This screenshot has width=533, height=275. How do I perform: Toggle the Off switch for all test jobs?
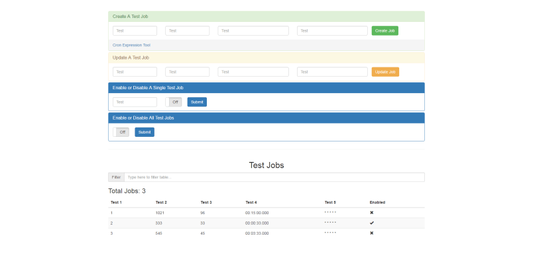[121, 132]
